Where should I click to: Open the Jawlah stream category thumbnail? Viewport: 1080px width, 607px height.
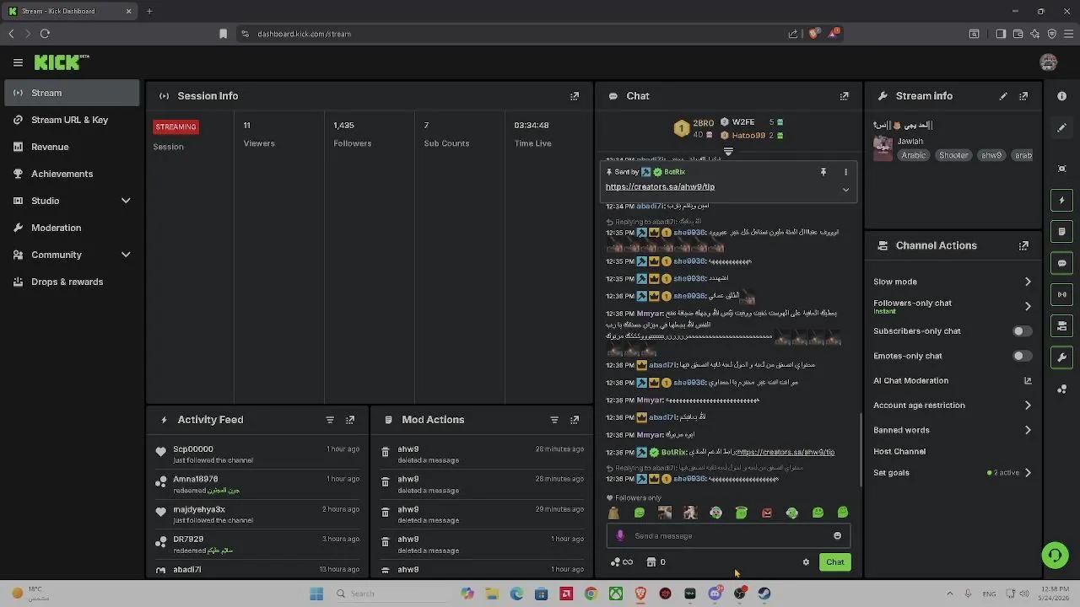(883, 148)
